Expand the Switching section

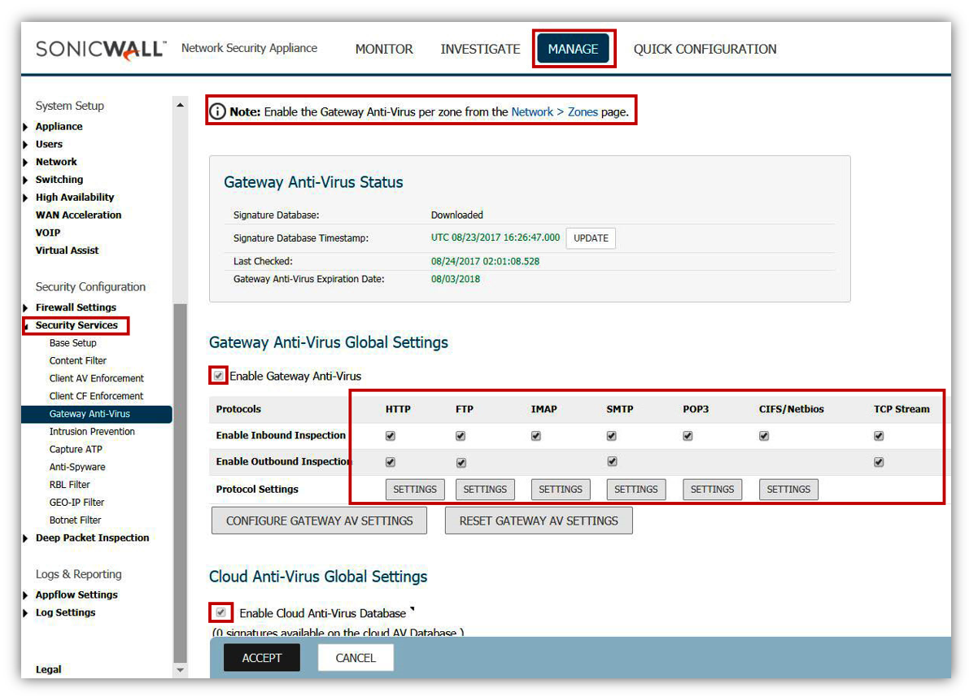coord(26,180)
